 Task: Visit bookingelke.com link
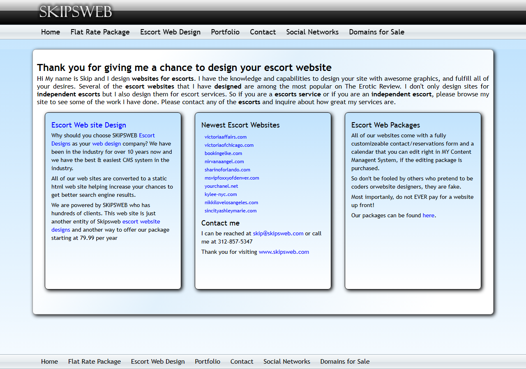(x=223, y=153)
